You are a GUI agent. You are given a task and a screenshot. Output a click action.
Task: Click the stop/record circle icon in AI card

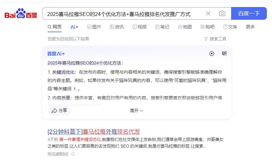point(212,54)
